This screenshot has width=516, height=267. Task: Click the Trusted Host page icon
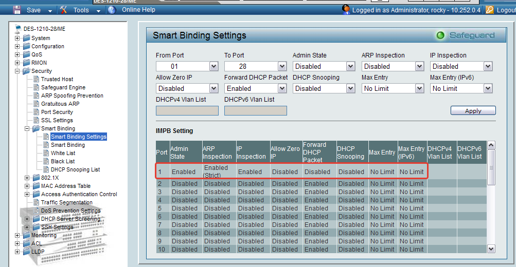coord(36,79)
